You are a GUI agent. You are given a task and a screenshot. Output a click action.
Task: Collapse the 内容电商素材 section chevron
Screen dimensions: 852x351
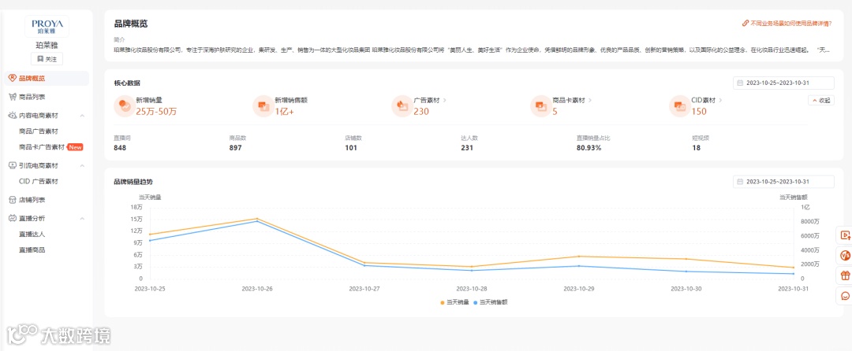coord(82,116)
